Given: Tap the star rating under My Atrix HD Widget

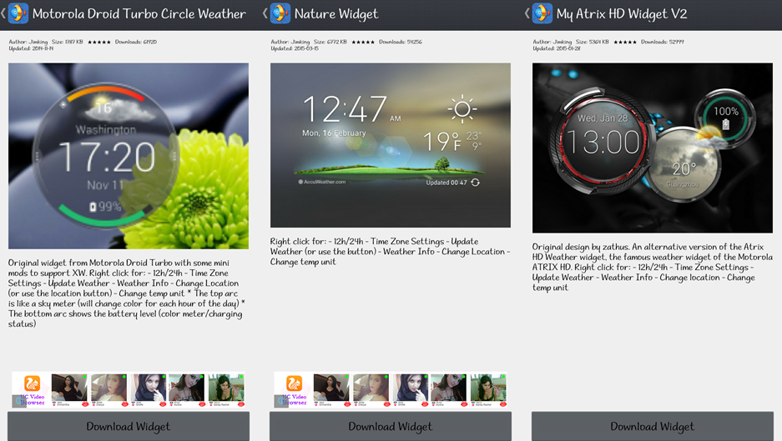Looking at the screenshot, I should tap(625, 43).
